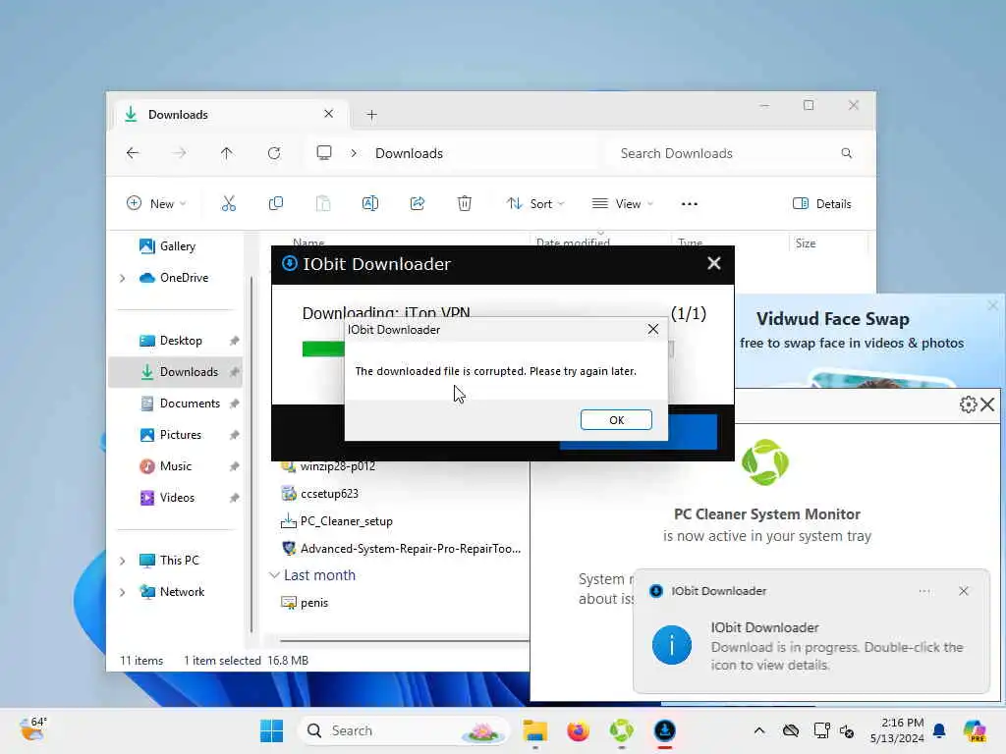Viewport: 1006px width, 754px height.
Task: Click the PC Cleaner green leaf logo
Action: pos(765,462)
